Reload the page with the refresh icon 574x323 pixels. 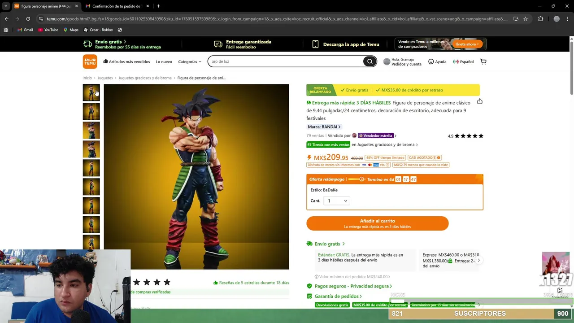pos(28,19)
